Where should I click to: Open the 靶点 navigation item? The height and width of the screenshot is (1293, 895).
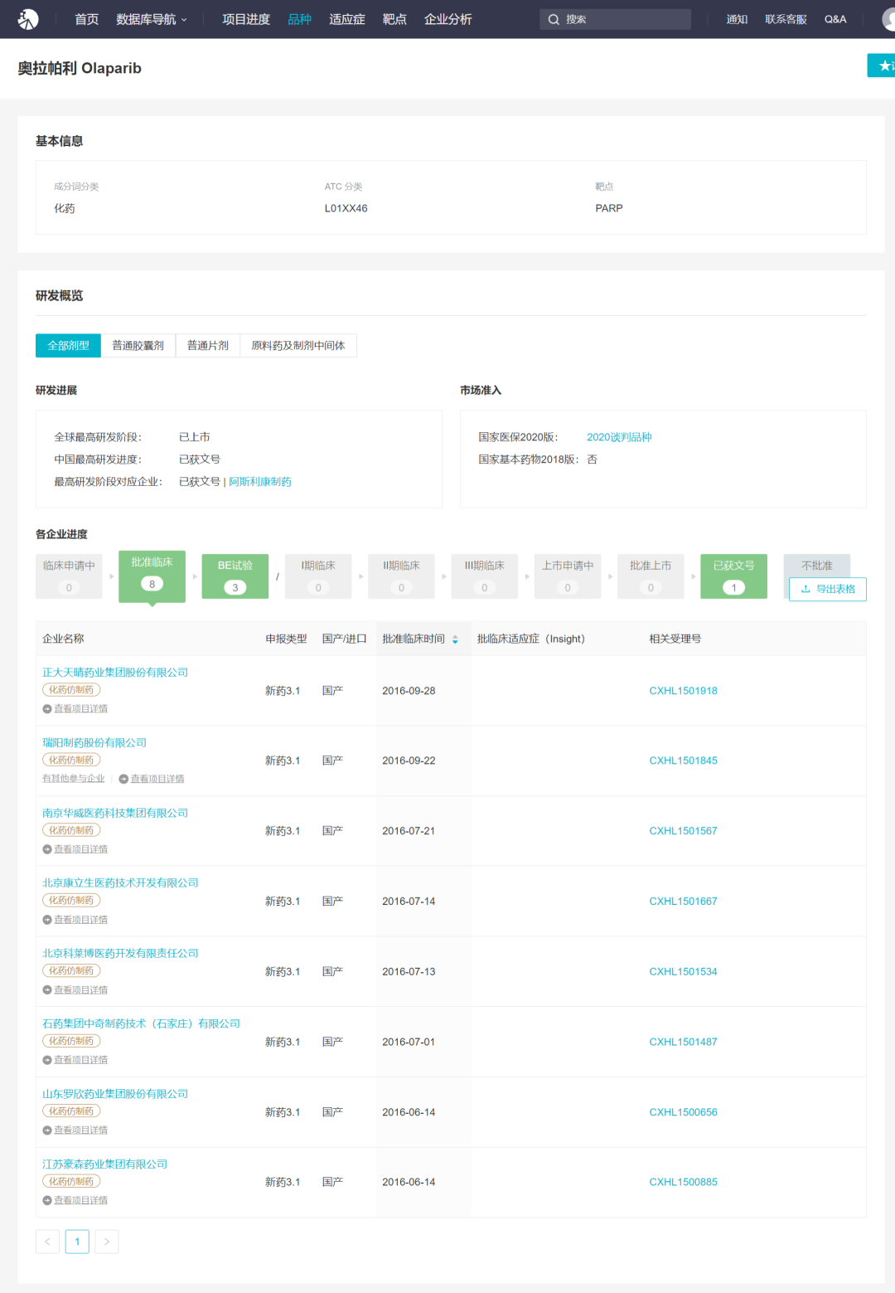[394, 19]
